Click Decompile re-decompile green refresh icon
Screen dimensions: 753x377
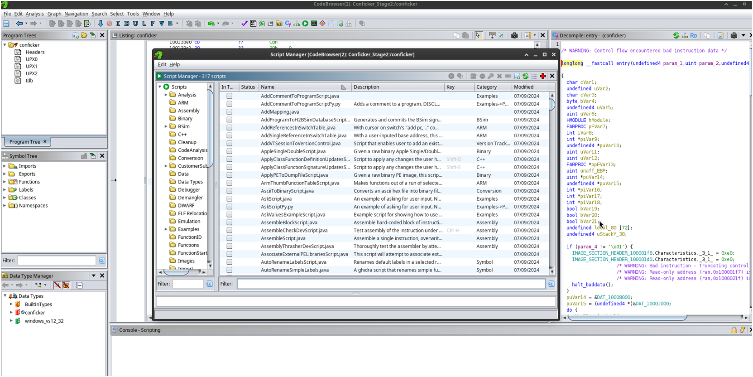coord(676,35)
